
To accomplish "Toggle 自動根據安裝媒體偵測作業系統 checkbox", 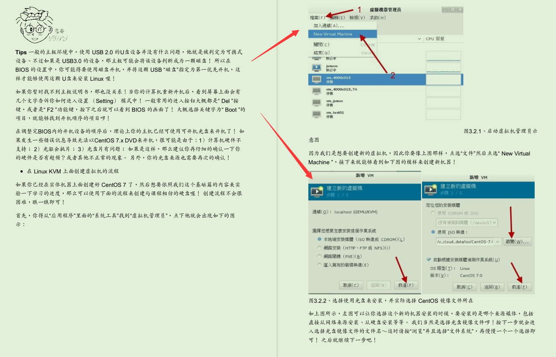I will (x=429, y=259).
